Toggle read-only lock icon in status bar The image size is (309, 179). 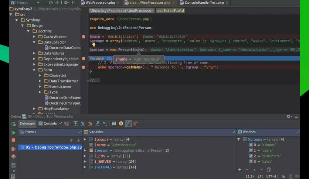pos(283,176)
